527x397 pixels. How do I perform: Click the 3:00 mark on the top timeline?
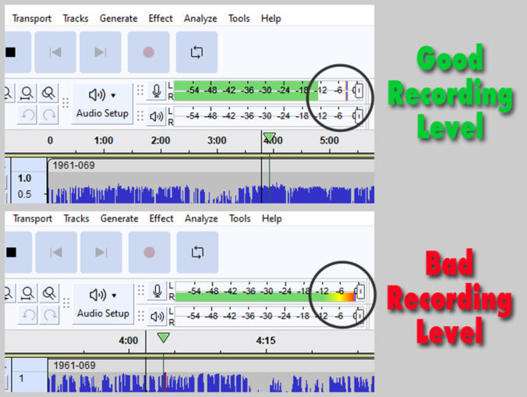[x=217, y=140]
